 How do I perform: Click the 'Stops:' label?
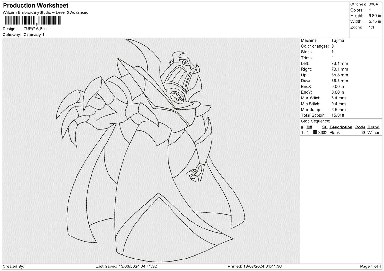pyautogui.click(x=307, y=52)
